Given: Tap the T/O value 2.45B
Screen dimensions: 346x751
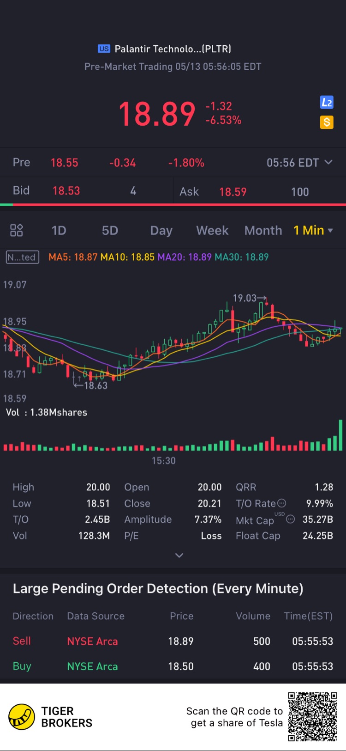Looking at the screenshot, I should click(x=97, y=519).
